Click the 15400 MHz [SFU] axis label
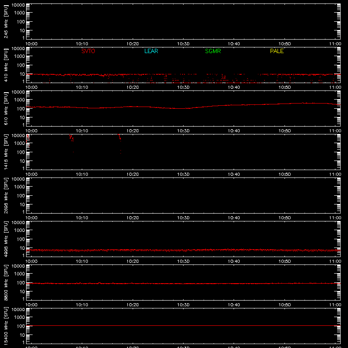348x348 pixels. 6,326
